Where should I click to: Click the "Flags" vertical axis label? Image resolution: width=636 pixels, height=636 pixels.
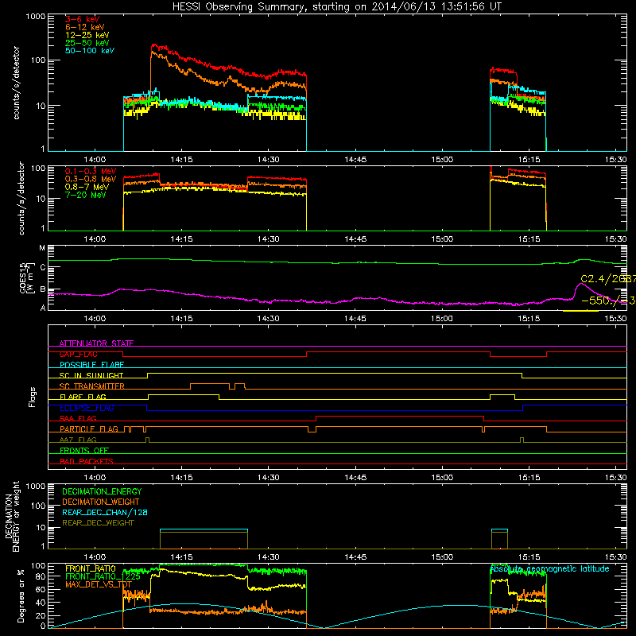pos(32,397)
